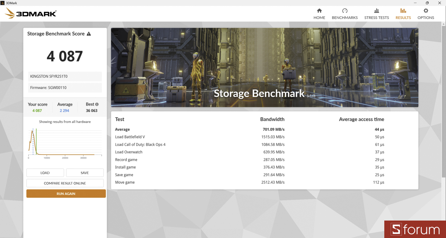This screenshot has width=446, height=238.
Task: Click the 3DMark logo
Action: tap(30, 14)
